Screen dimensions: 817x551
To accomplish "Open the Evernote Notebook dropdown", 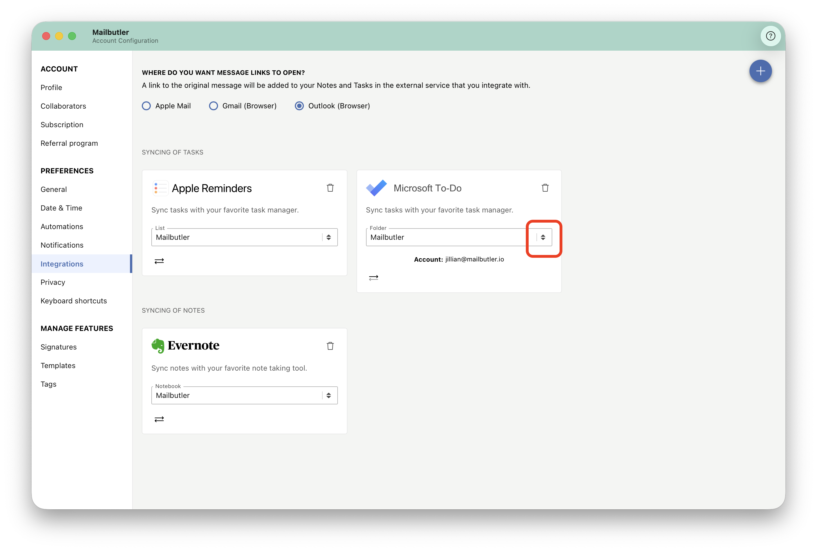I will click(244, 395).
